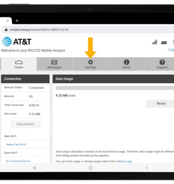Click the data usage progress bar

point(115,88)
